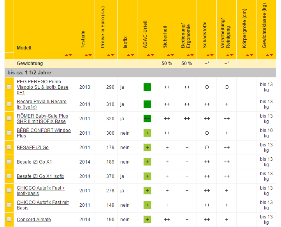This screenshot has height=227, width=281.
Task: Tick the checkbox for PEG PEREGO Primo Viaggio
Action: point(9,87)
